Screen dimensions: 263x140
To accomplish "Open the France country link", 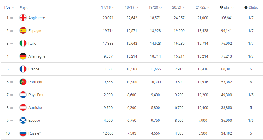I will point(34,69).
